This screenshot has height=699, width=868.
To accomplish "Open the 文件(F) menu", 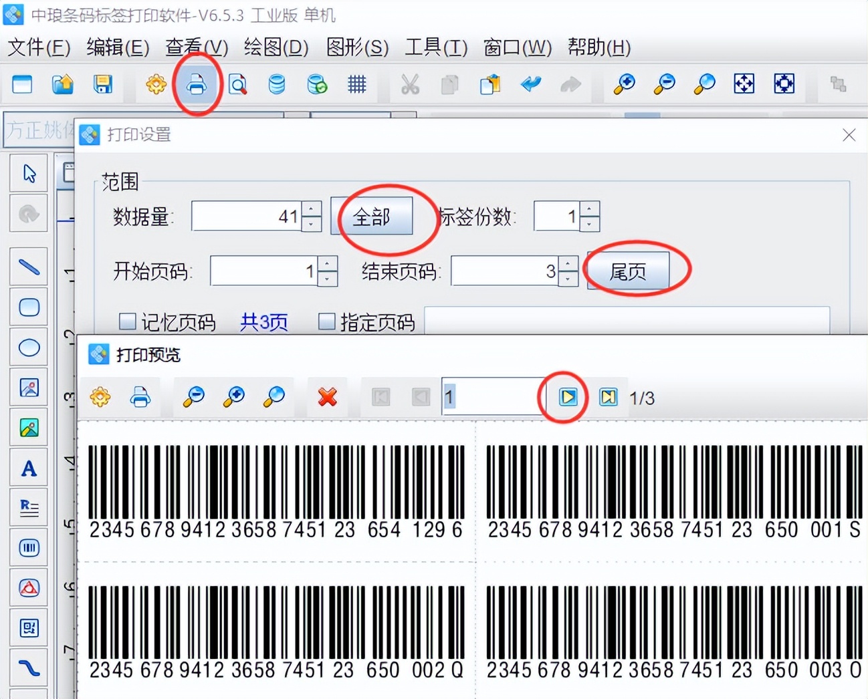I will pyautogui.click(x=37, y=47).
